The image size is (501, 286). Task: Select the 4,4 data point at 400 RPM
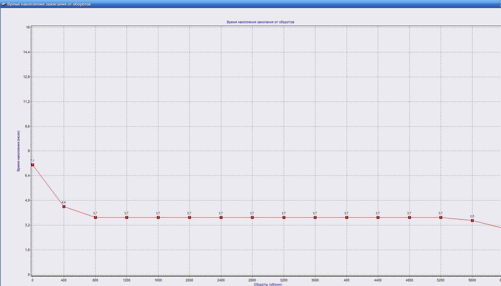point(64,206)
